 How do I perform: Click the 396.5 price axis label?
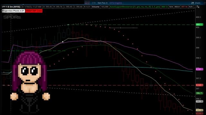point(198,99)
